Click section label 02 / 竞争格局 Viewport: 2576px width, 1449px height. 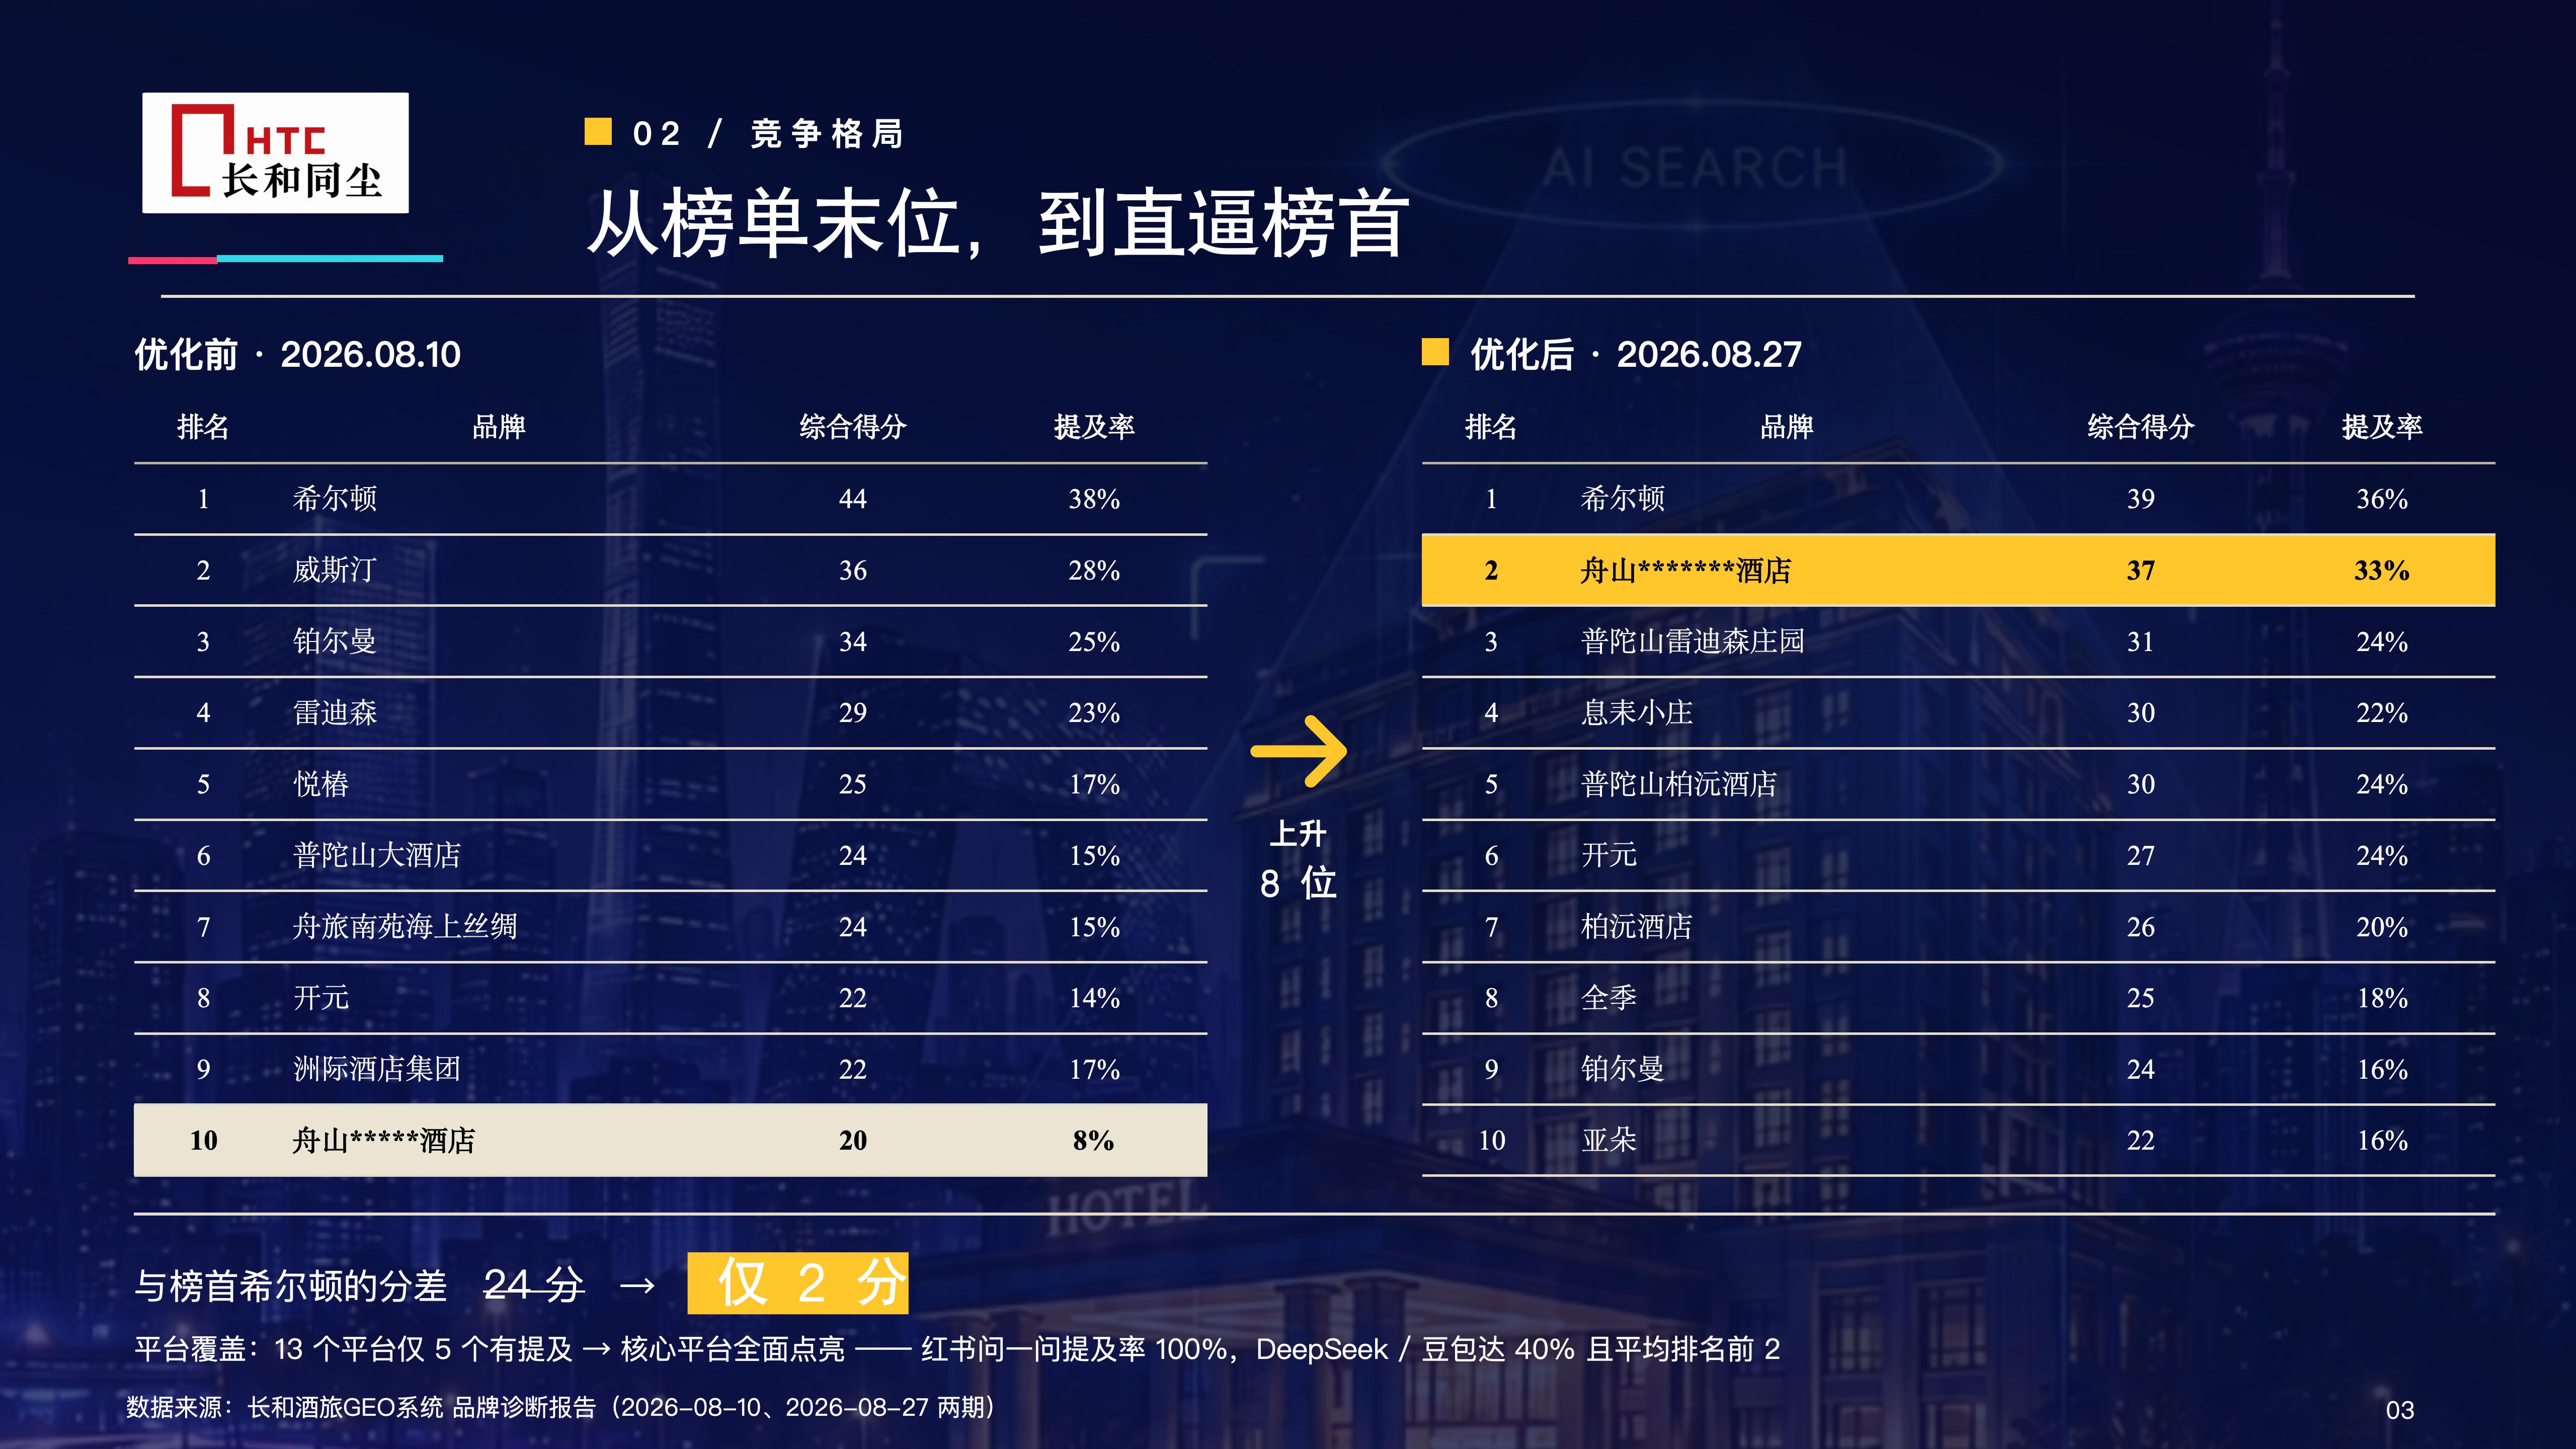[x=768, y=133]
